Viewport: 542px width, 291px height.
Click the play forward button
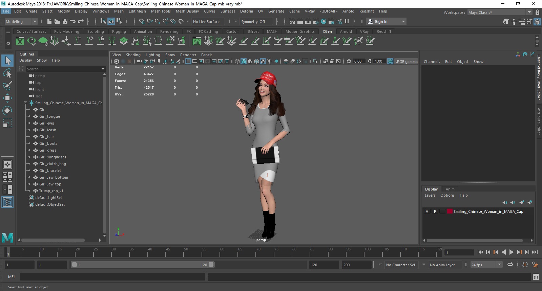pos(511,252)
